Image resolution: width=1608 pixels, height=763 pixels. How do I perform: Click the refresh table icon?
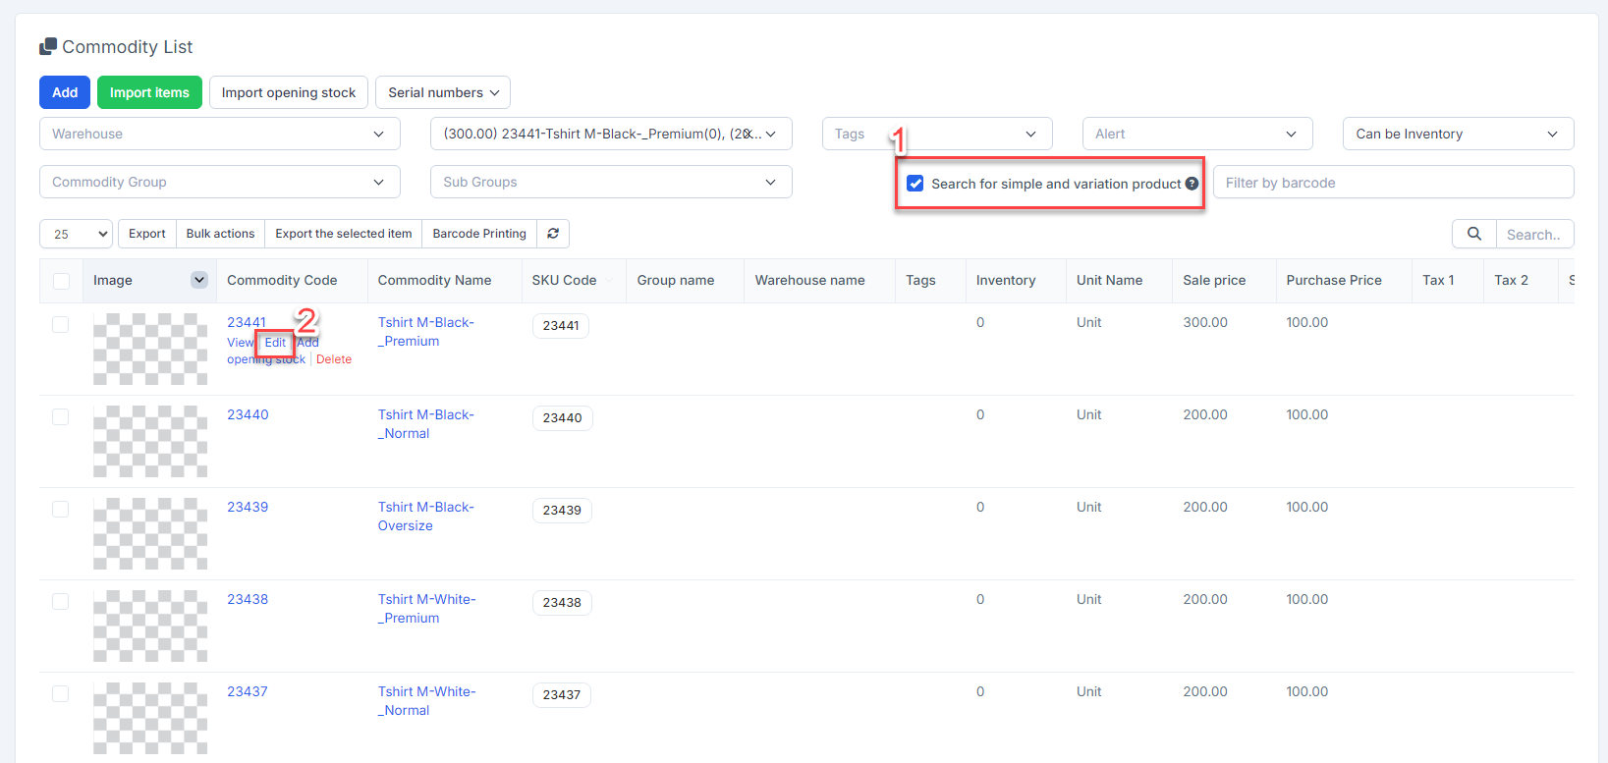(x=553, y=234)
